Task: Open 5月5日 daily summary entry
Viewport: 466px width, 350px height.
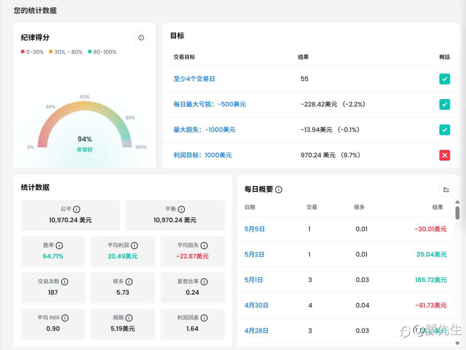Action: point(254,229)
